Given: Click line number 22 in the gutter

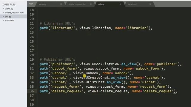Looking at the screenshot, I should tap(32, 28).
